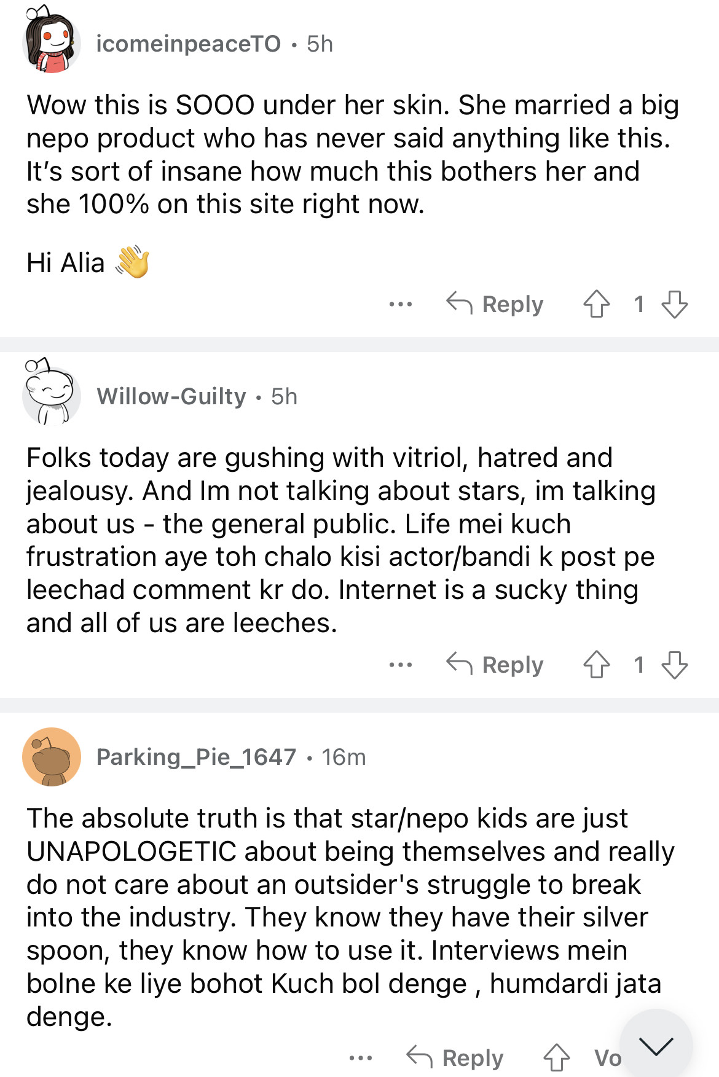Open more options on Parking_Pie_1647's comment
The image size is (719, 1077).
361,1057
